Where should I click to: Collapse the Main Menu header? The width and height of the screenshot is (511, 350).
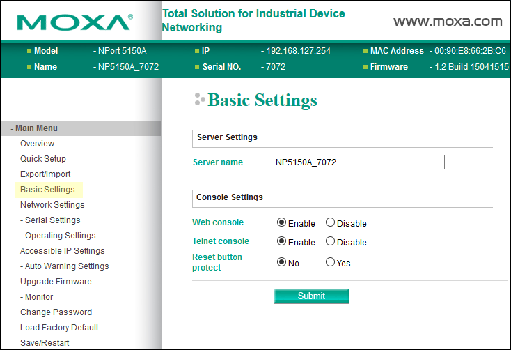click(35, 128)
